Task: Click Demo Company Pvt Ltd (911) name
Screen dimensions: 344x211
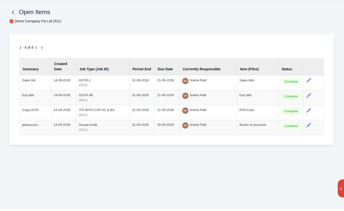Action: click(x=38, y=21)
